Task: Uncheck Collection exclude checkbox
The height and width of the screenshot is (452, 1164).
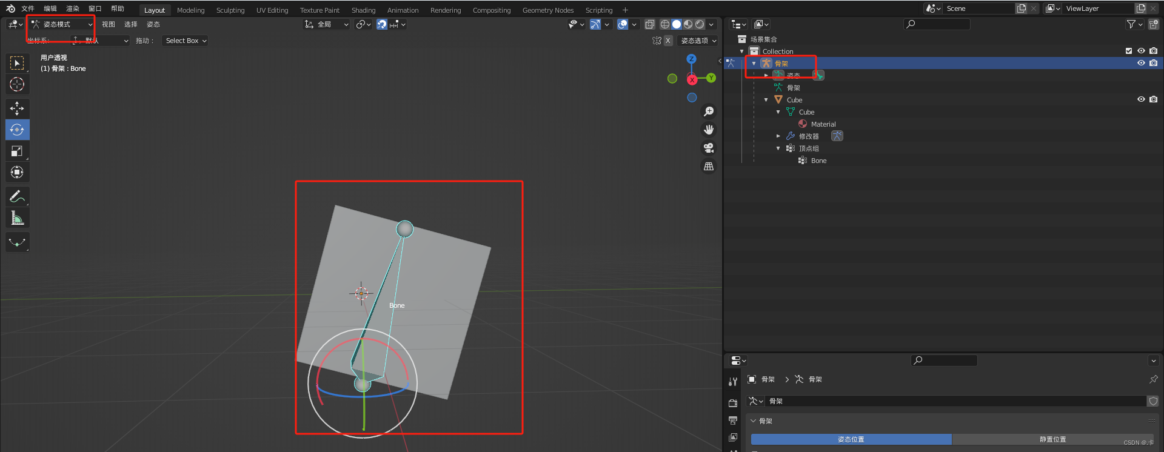Action: tap(1129, 51)
